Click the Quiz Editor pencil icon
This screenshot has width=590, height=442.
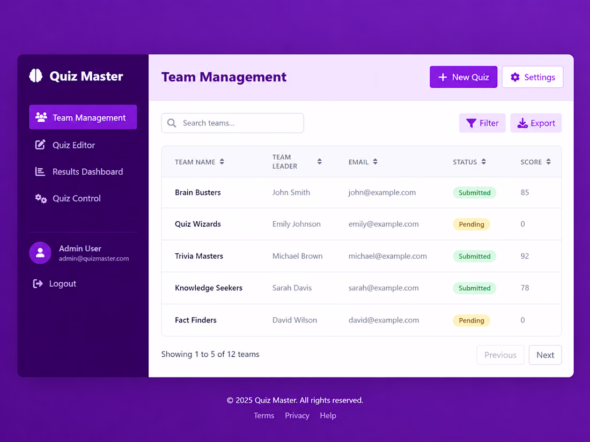click(40, 145)
